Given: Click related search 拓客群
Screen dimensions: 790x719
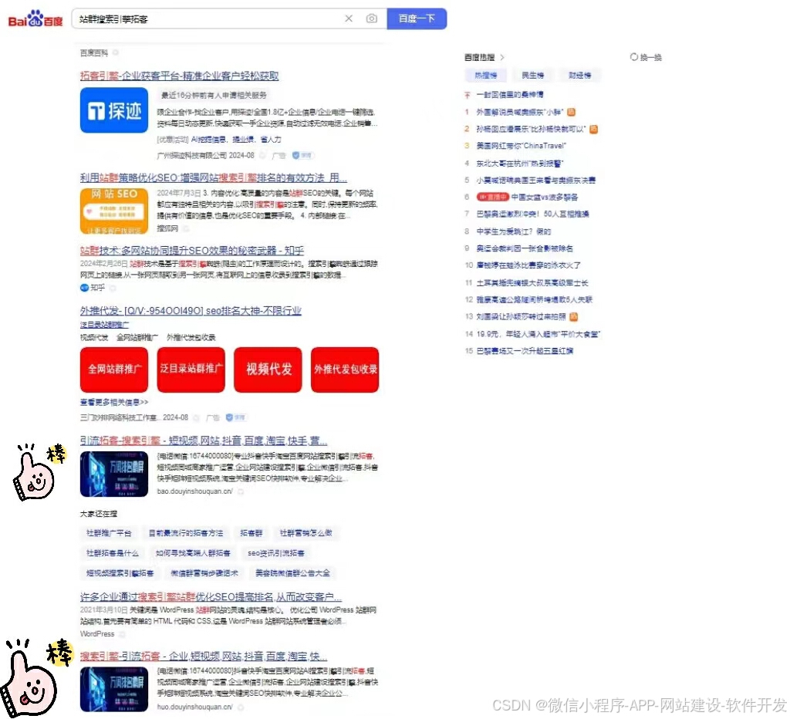Looking at the screenshot, I should [251, 533].
